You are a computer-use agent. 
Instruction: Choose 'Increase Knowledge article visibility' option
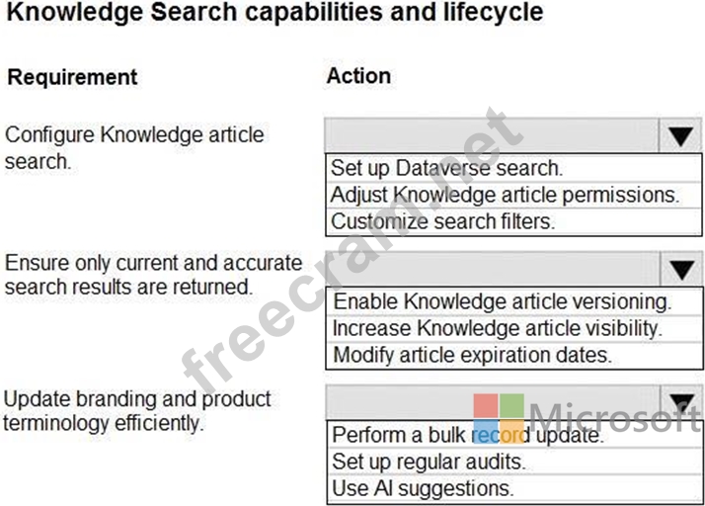click(x=497, y=328)
